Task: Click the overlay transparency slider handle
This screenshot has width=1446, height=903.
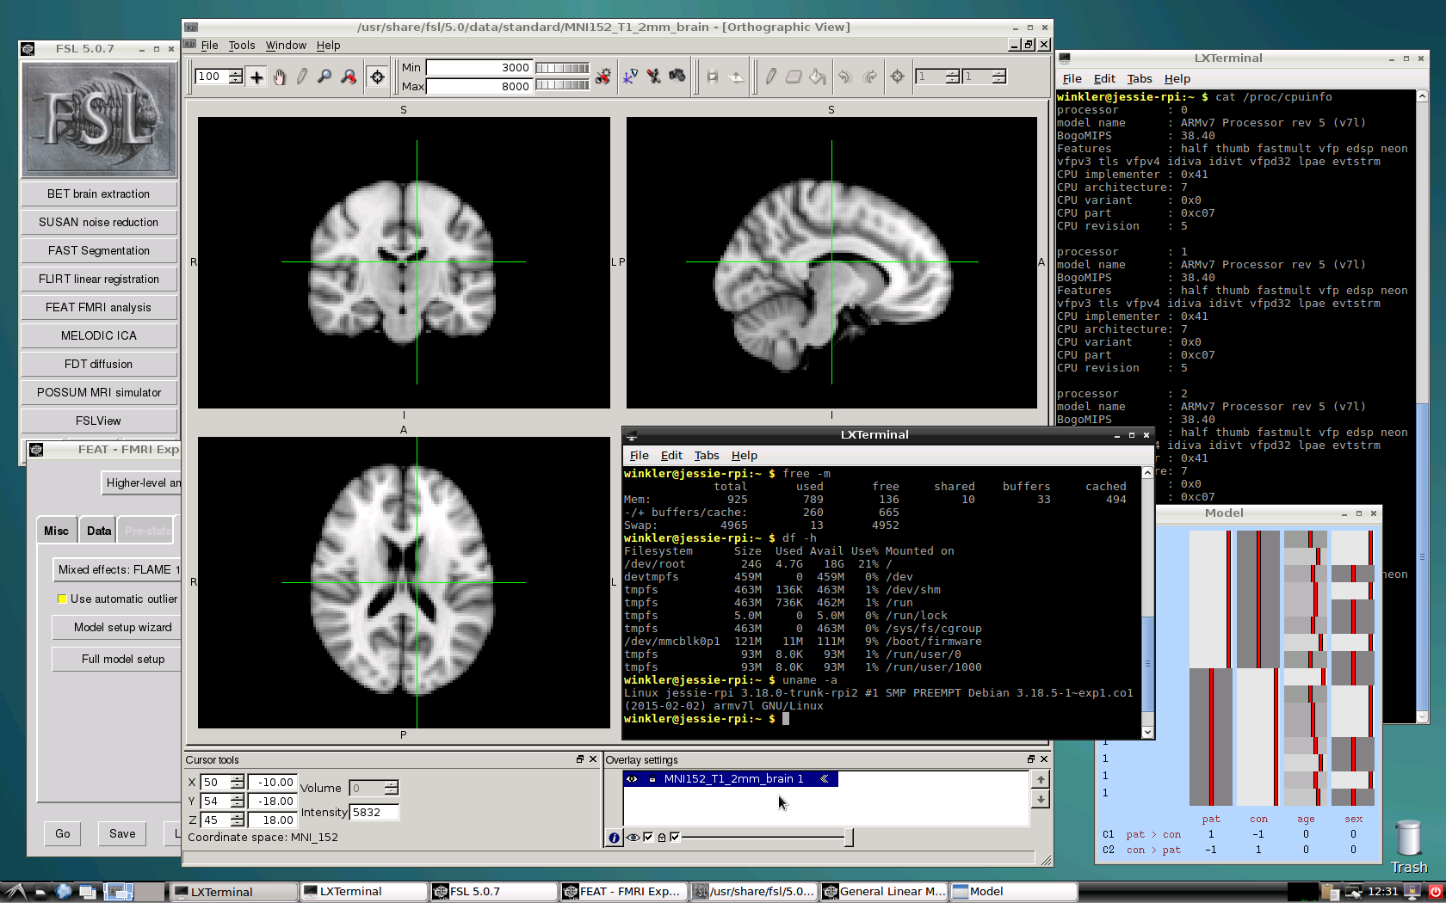Action: [x=849, y=837]
